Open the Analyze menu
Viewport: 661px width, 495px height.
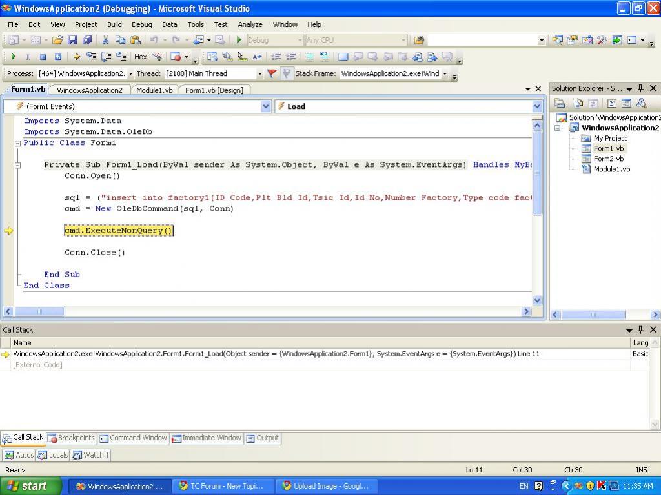coord(250,24)
